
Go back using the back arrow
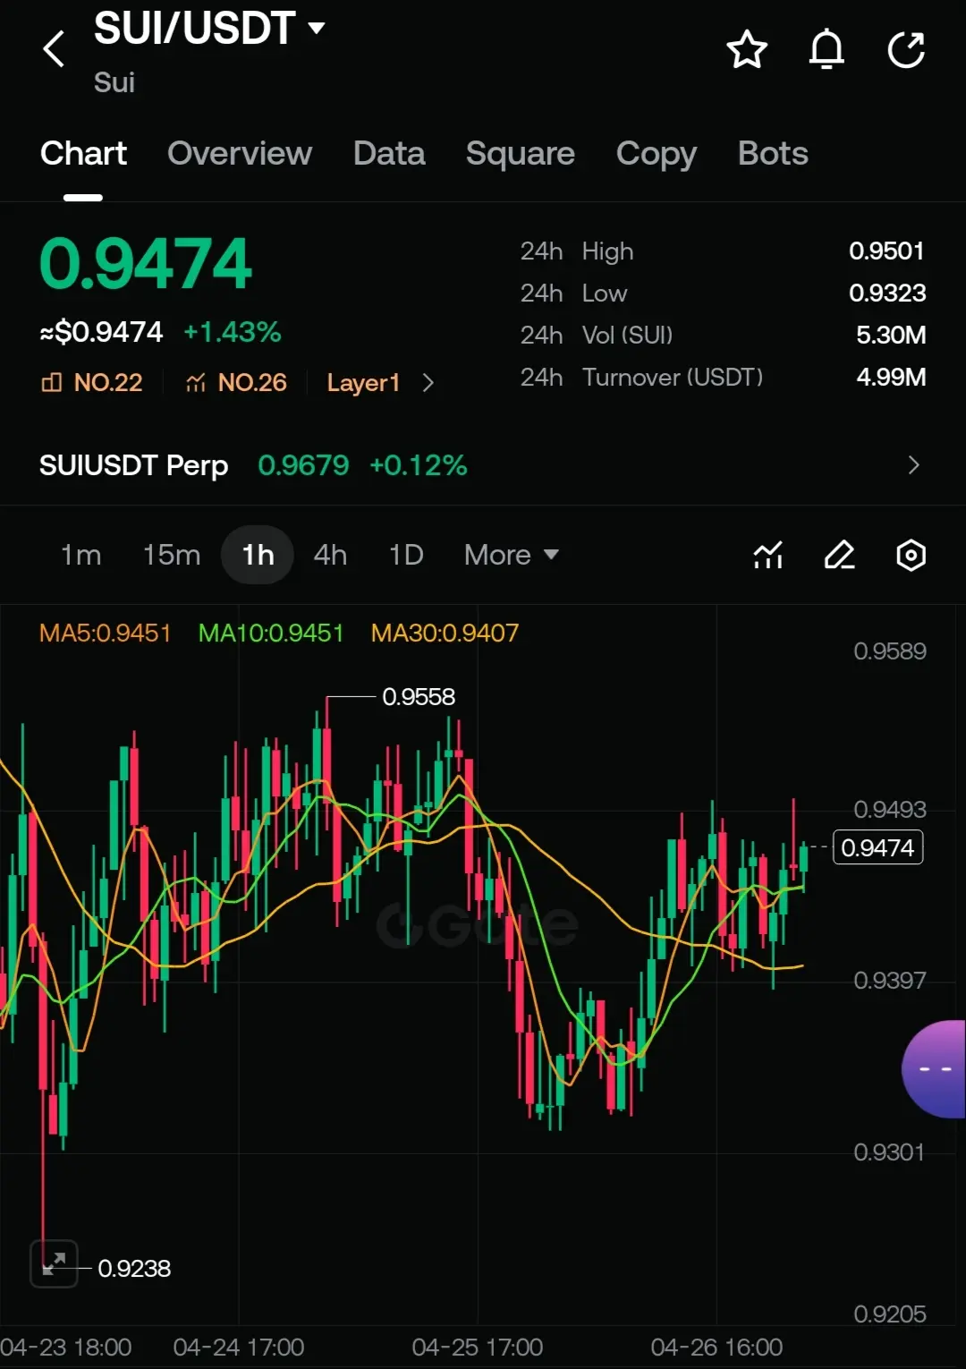[x=54, y=49]
